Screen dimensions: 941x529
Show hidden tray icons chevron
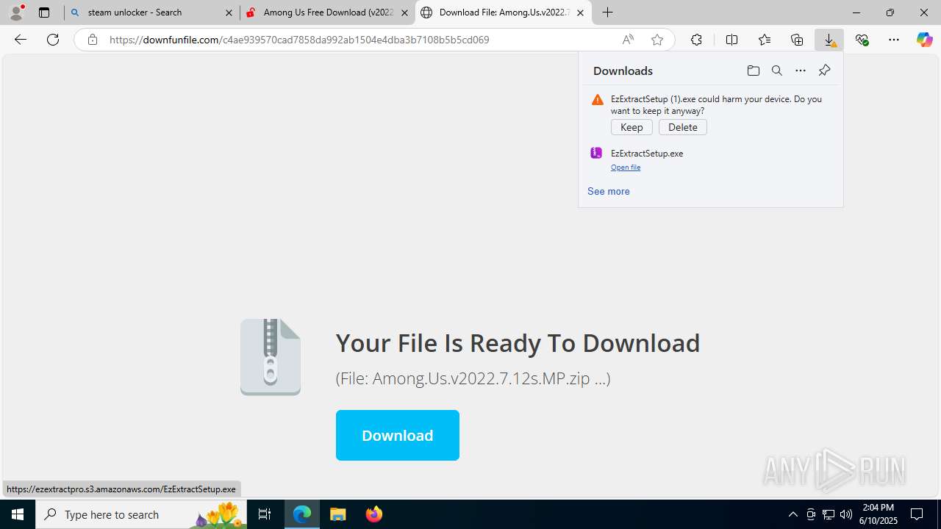[792, 514]
